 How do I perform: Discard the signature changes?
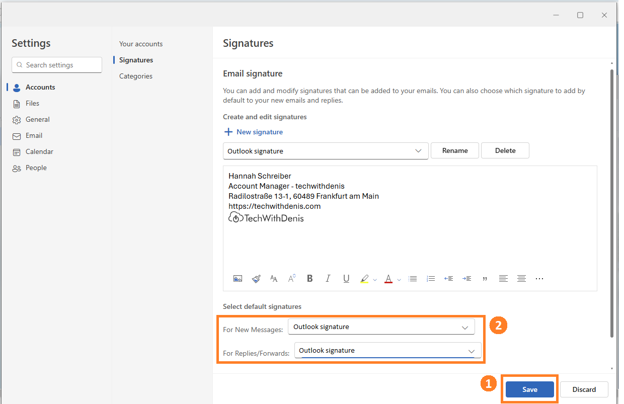[584, 389]
